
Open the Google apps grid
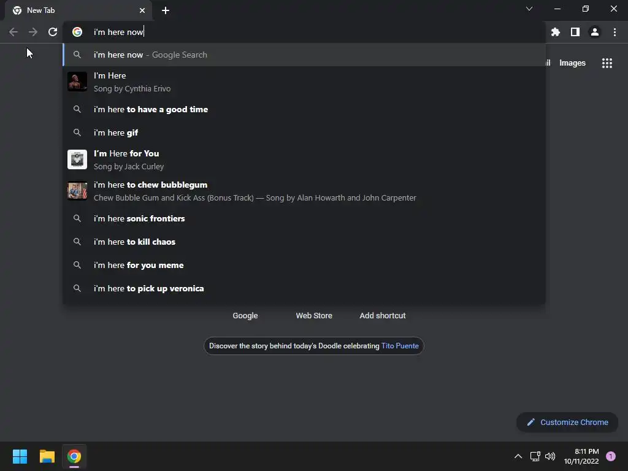[607, 63]
